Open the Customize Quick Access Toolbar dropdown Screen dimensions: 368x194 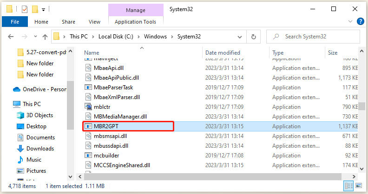click(43, 10)
